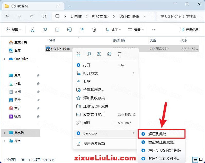
Task: Expand the chevron after UG NX 1946 in the address bar
Action: pyautogui.click(x=144, y=16)
